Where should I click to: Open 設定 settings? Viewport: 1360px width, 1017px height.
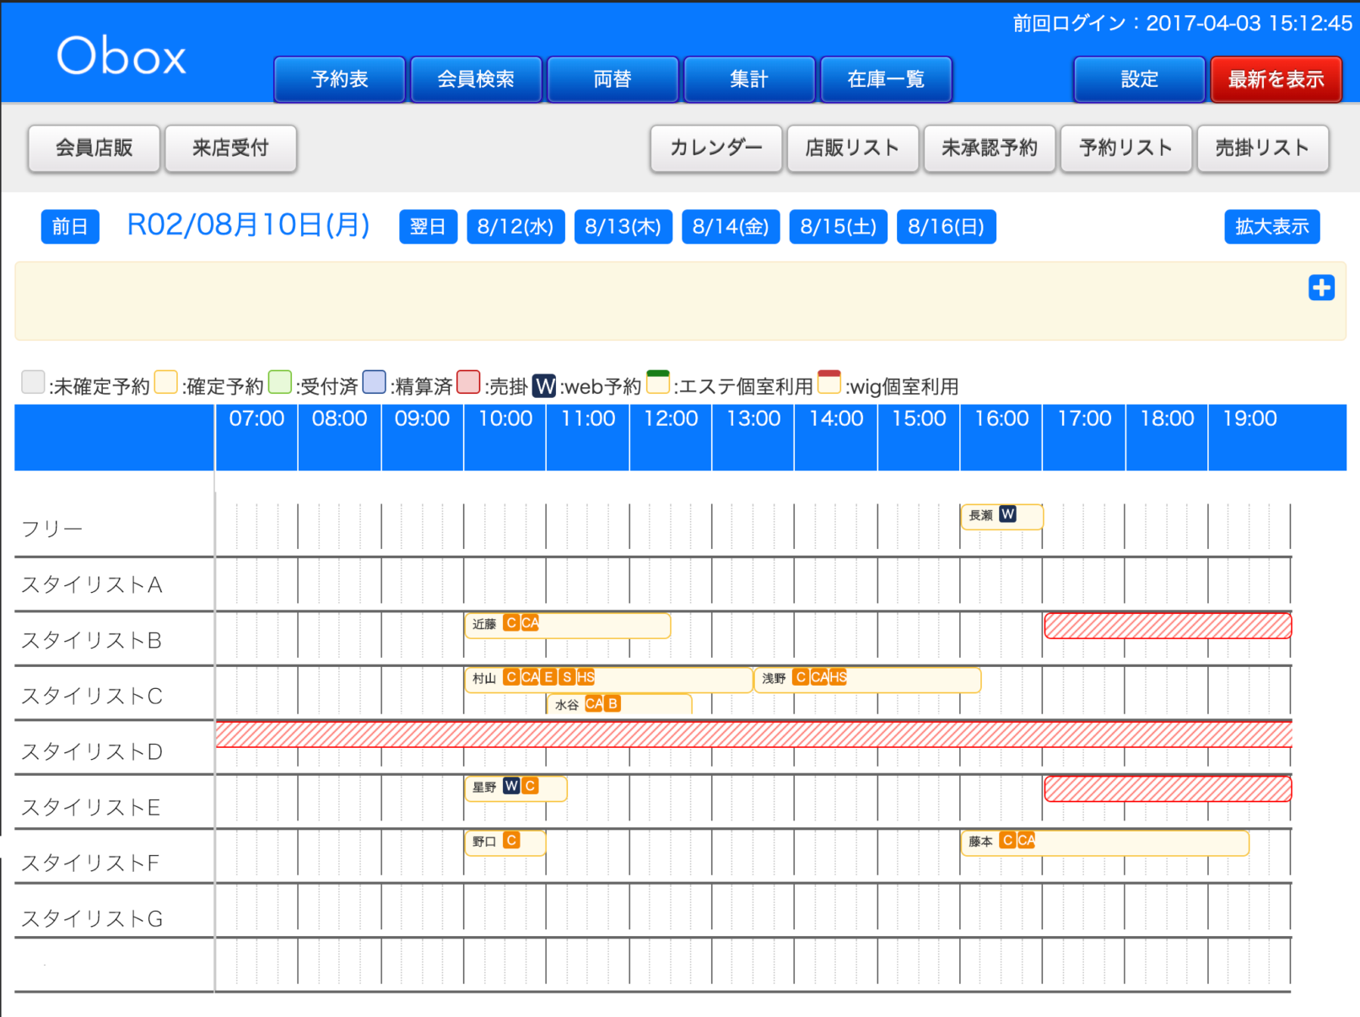pyautogui.click(x=1139, y=79)
